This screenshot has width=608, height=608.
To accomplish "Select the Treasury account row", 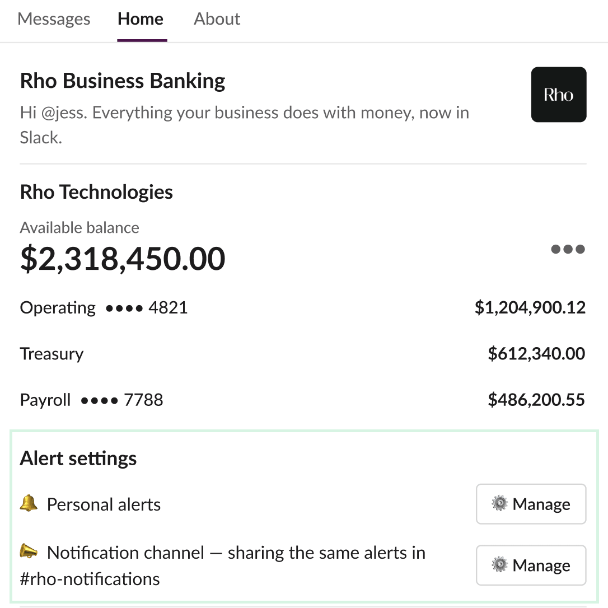I will [x=302, y=354].
